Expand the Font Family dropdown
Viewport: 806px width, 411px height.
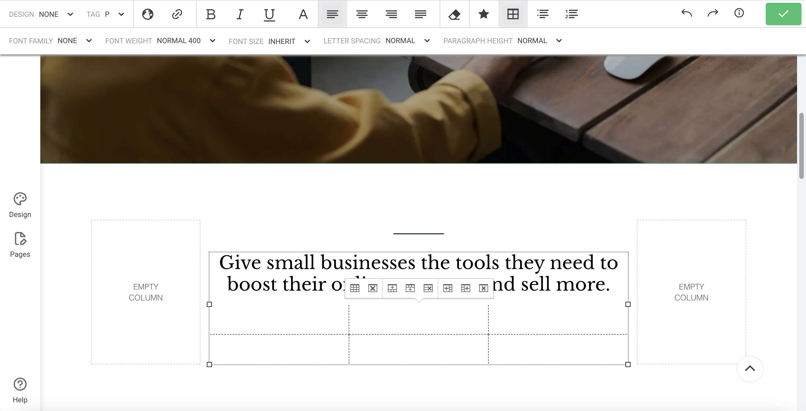[x=50, y=41]
